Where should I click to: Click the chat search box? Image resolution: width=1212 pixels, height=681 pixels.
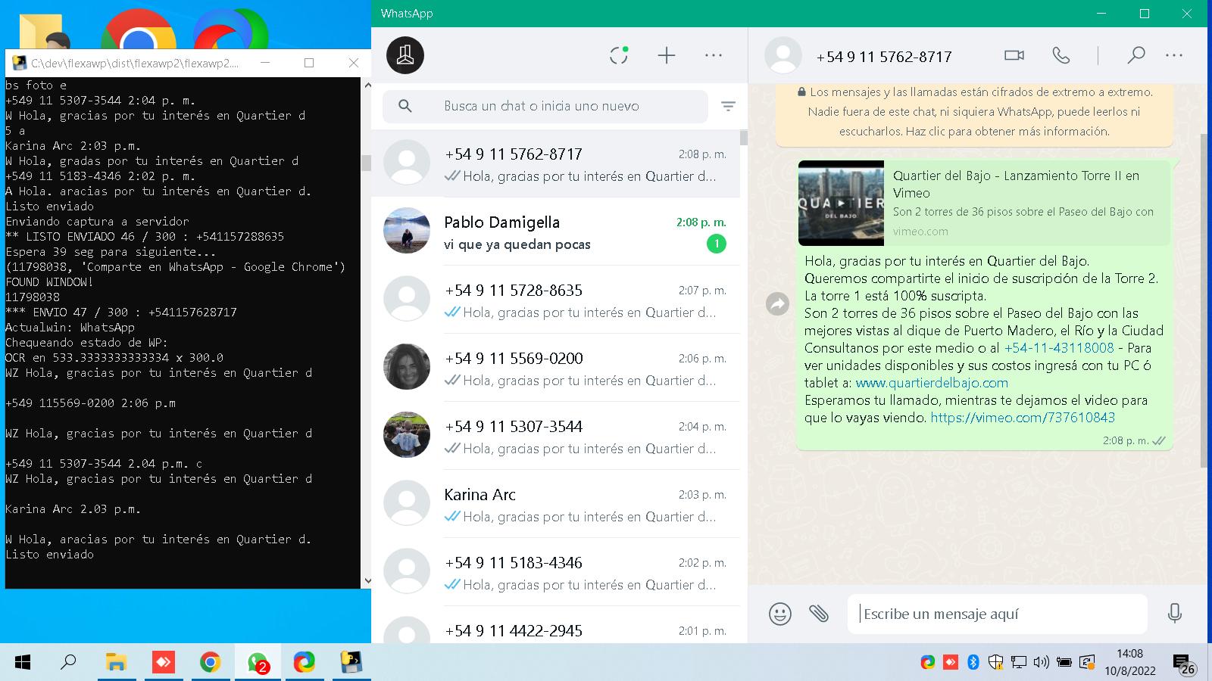tap(545, 107)
